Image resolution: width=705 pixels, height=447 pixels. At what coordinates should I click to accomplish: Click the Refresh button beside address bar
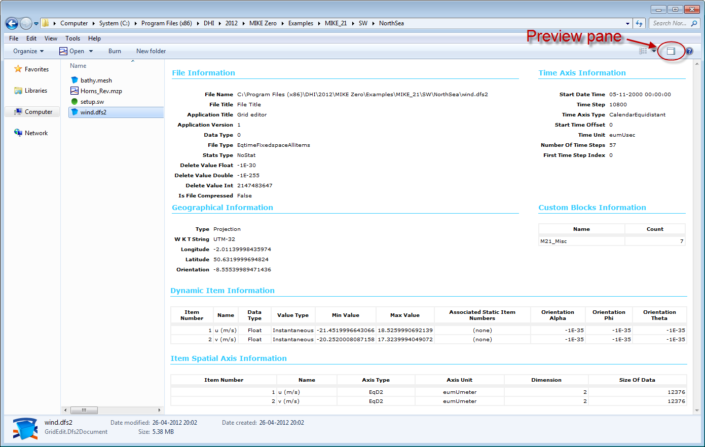[x=640, y=23]
